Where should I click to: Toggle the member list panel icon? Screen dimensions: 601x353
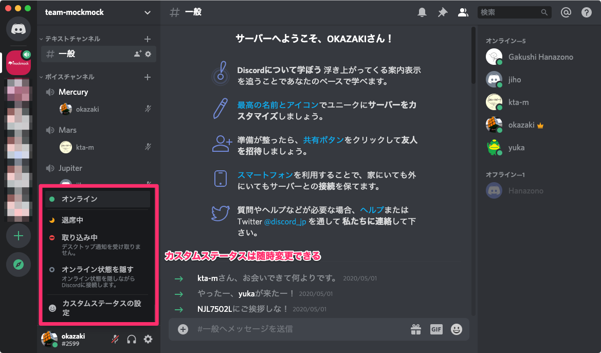pyautogui.click(x=463, y=12)
